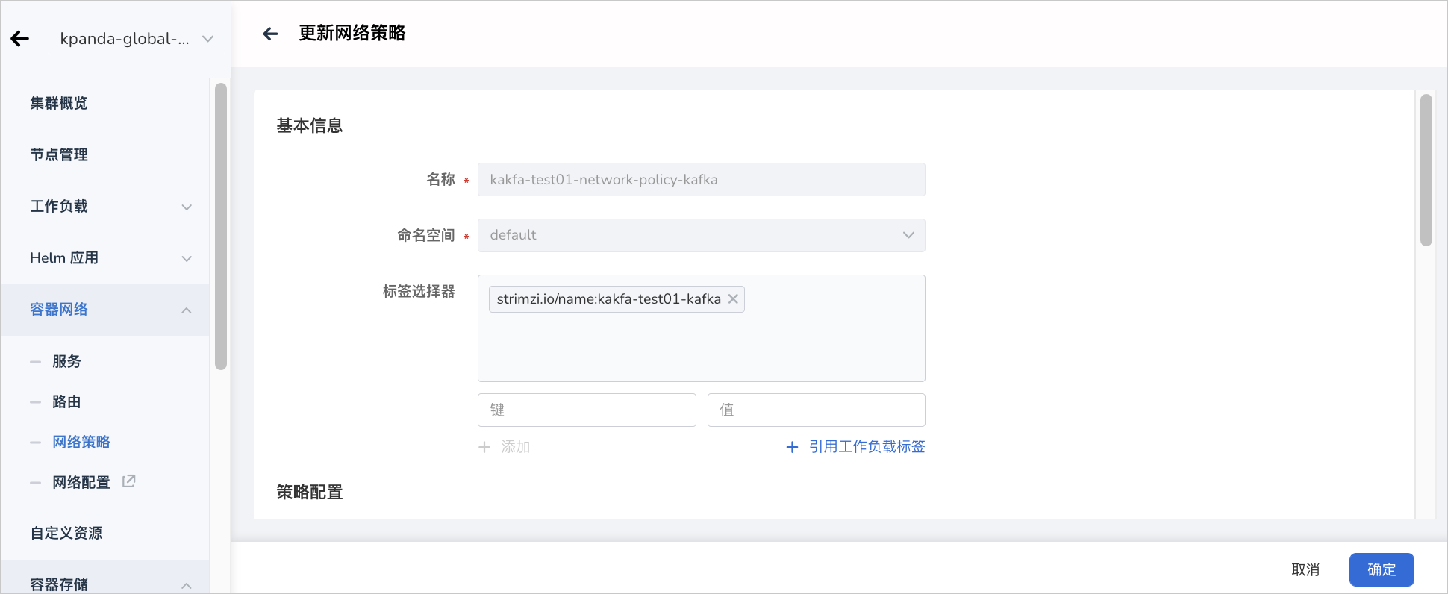The image size is (1448, 594).
Task: Open the kpanda-global cluster dropdown
Action: (x=137, y=39)
